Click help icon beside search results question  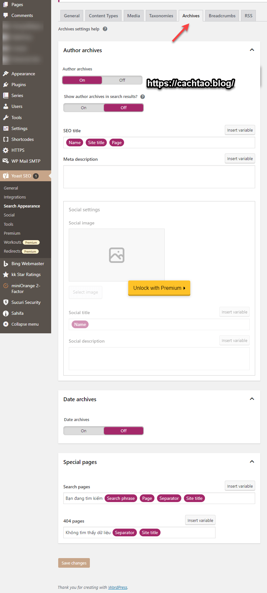(x=143, y=97)
